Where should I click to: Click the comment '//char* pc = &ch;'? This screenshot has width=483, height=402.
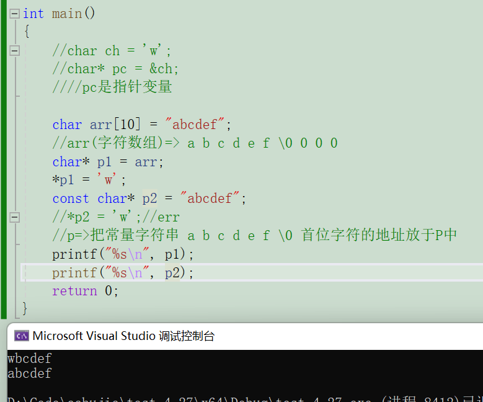click(115, 69)
